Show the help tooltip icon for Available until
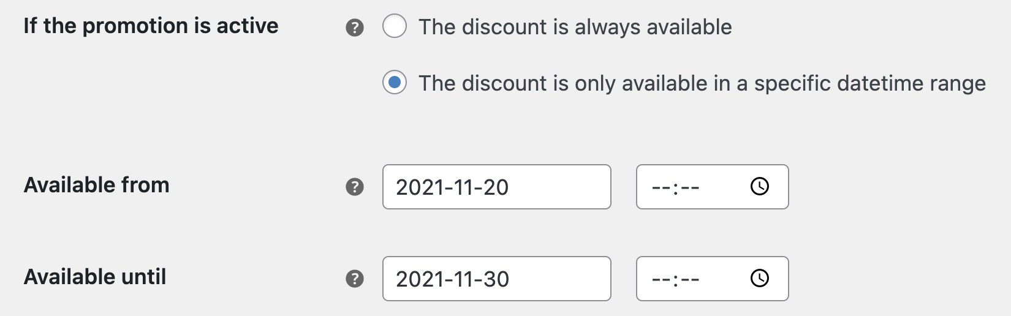1011x316 pixels. (x=355, y=279)
